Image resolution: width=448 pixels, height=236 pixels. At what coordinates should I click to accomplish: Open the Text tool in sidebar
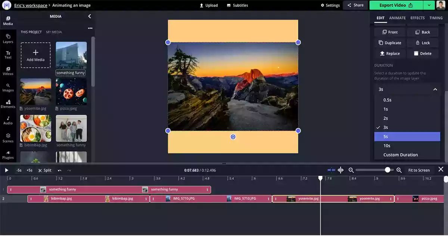pyautogui.click(x=8, y=55)
